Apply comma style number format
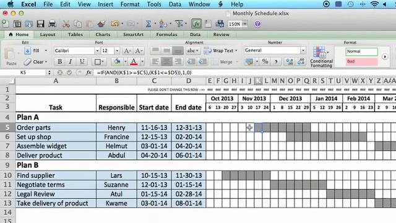The height and width of the screenshot is (223, 396). [276, 61]
